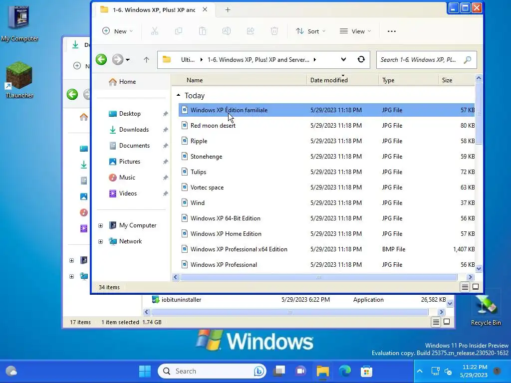
Task: Click the Ulti... breadcrumb in address bar
Action: [188, 60]
